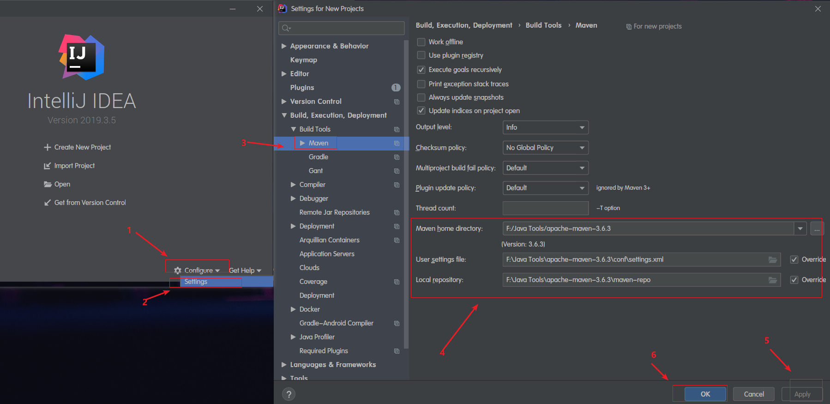Open the Plugin update policy dropdown
The width and height of the screenshot is (830, 404).
pos(546,188)
